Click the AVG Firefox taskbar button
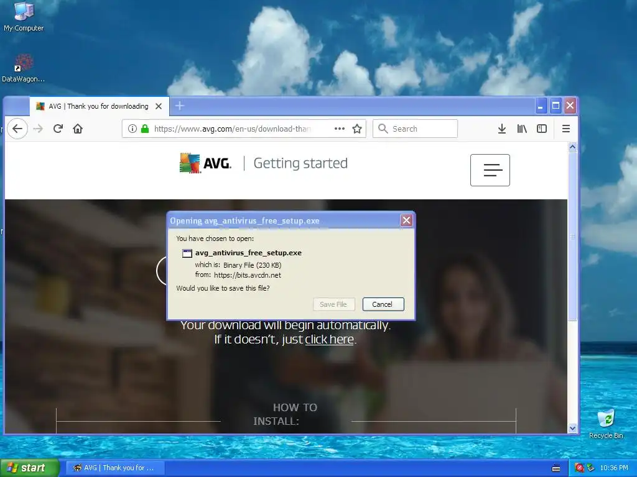This screenshot has height=477, width=637. 115,468
